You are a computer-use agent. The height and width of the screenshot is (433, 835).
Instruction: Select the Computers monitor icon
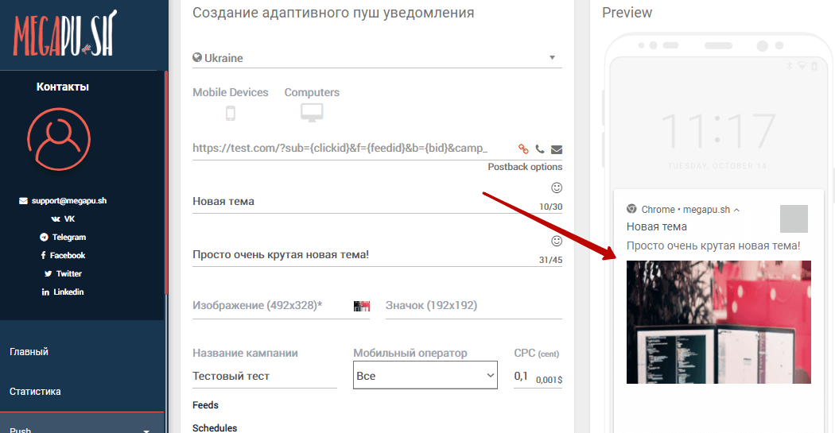pyautogui.click(x=312, y=112)
